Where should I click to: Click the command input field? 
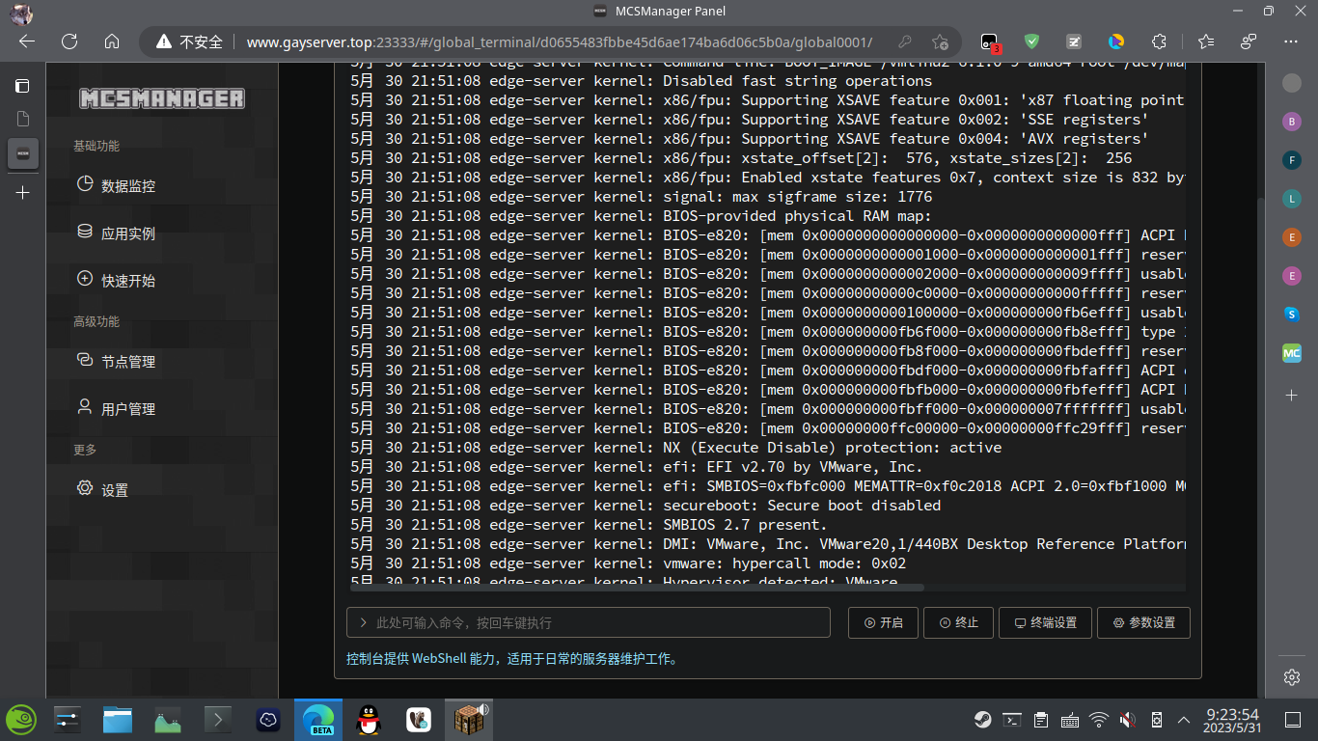pos(588,622)
